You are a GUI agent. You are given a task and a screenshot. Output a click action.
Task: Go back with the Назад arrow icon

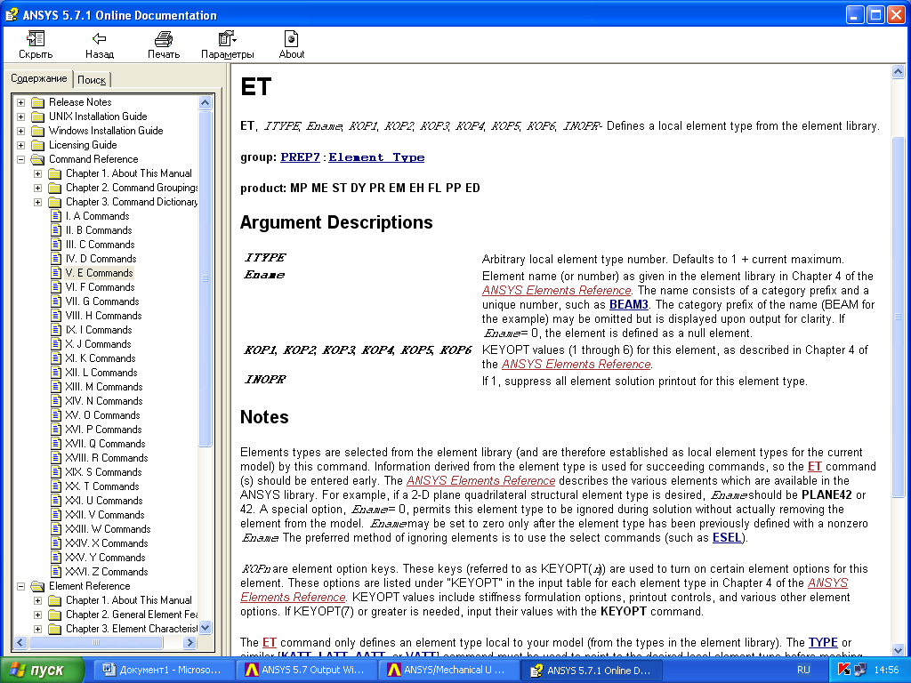(100, 39)
